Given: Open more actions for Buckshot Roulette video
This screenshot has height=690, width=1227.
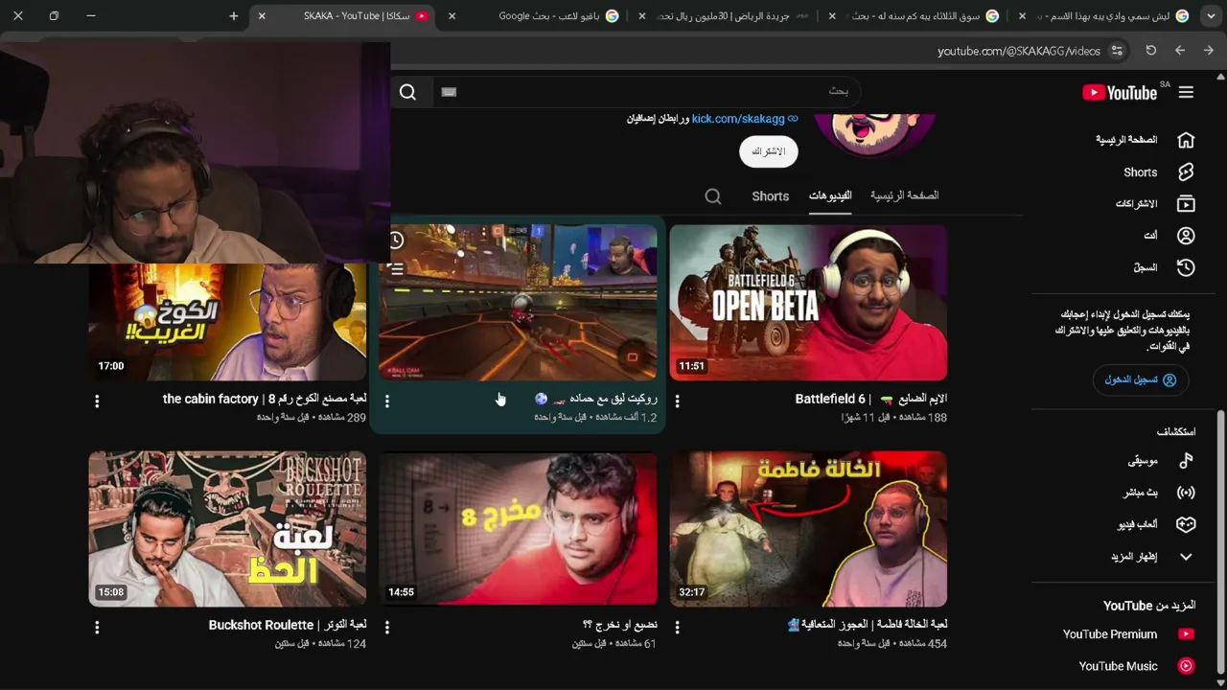Looking at the screenshot, I should pos(97,628).
